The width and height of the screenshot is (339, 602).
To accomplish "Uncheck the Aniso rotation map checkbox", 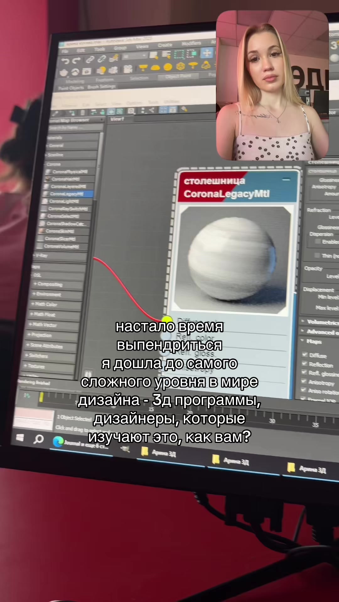I will 304,390.
